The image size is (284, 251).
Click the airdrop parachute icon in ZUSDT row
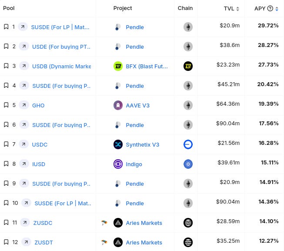104,242
